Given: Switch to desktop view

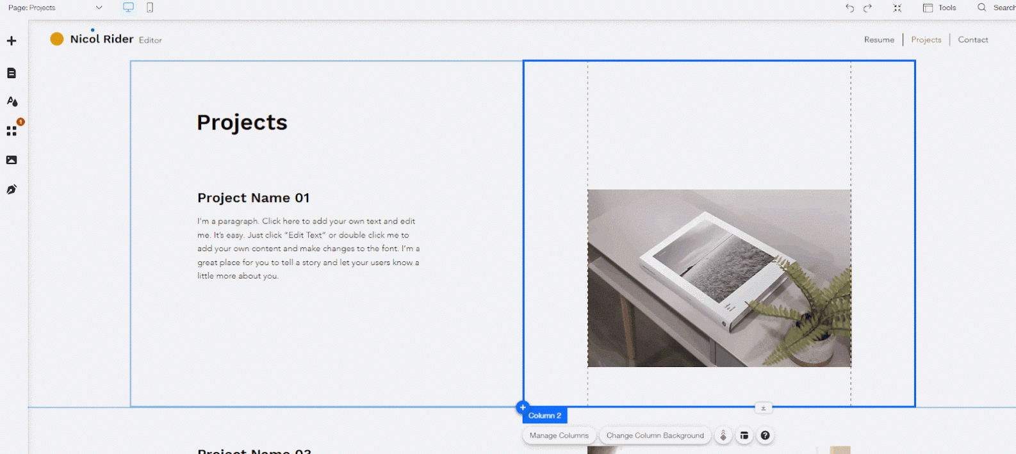Looking at the screenshot, I should pyautogui.click(x=129, y=8).
